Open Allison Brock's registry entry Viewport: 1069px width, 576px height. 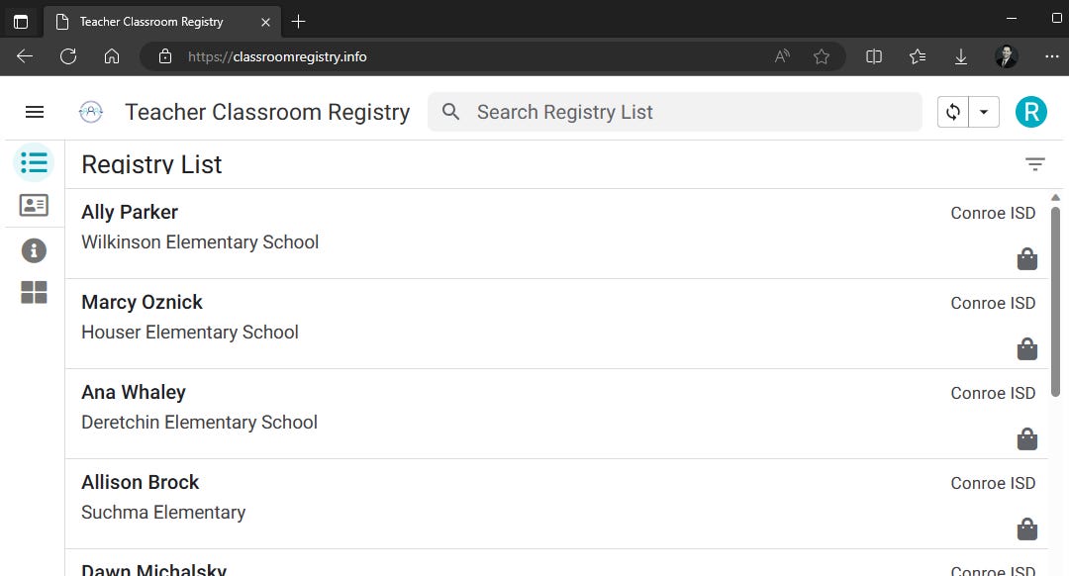[x=396, y=497]
